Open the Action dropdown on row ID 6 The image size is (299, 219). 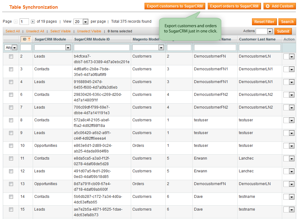point(289,95)
